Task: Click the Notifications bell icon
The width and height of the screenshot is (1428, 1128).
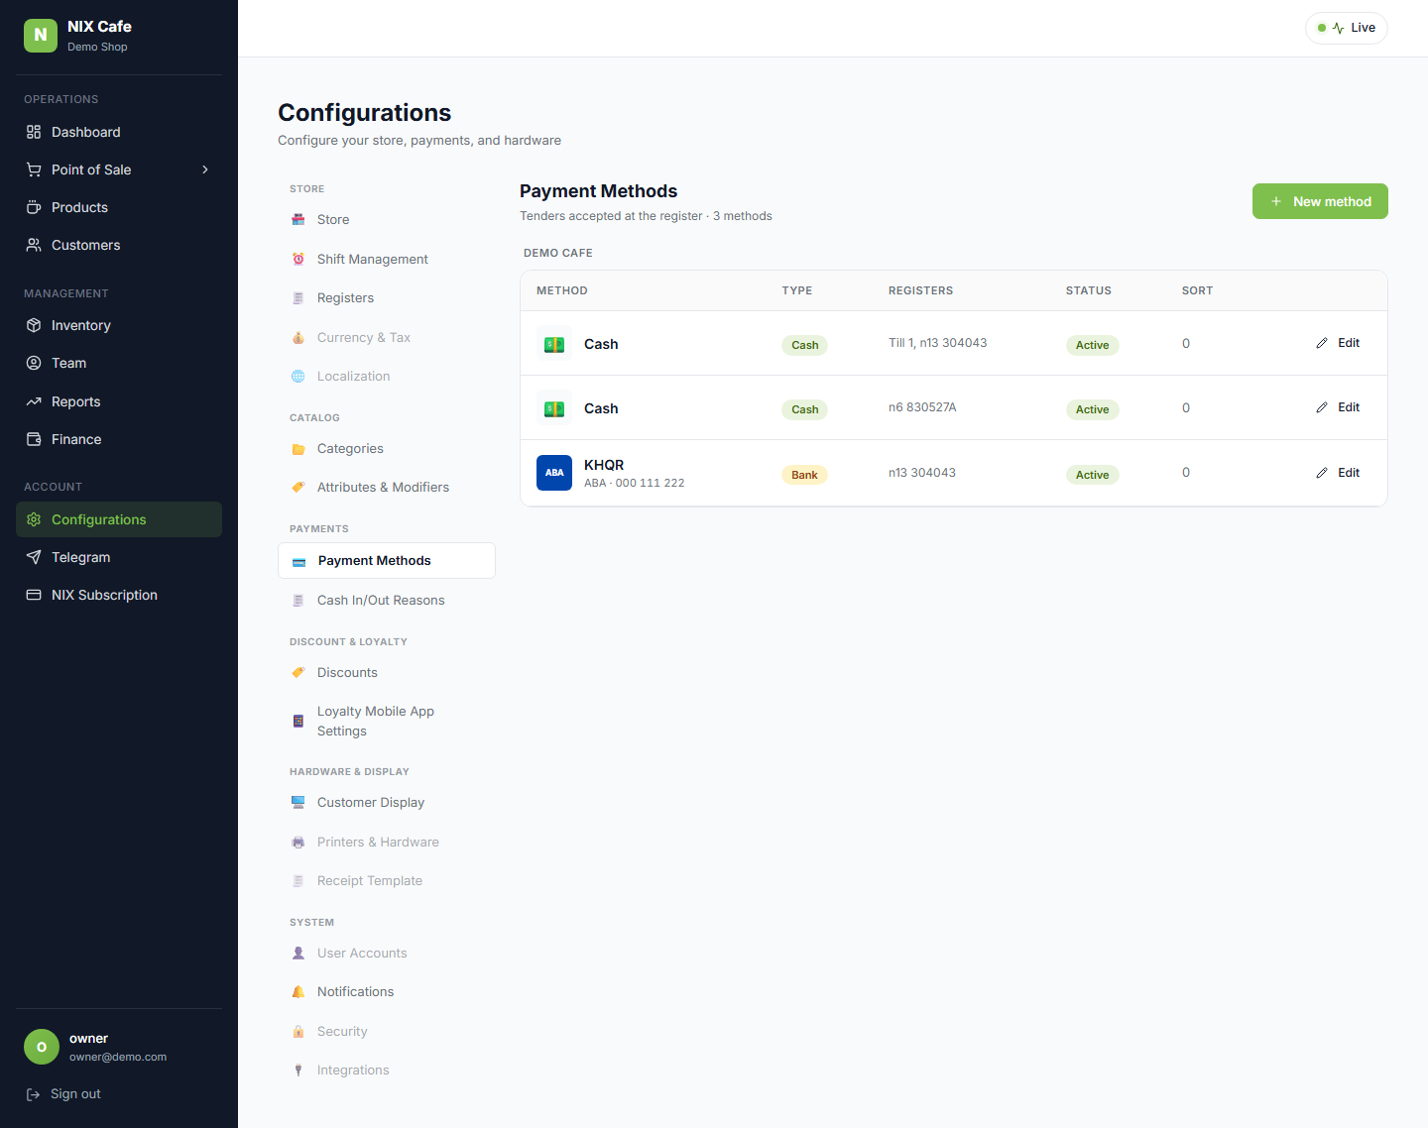Action: click(298, 992)
